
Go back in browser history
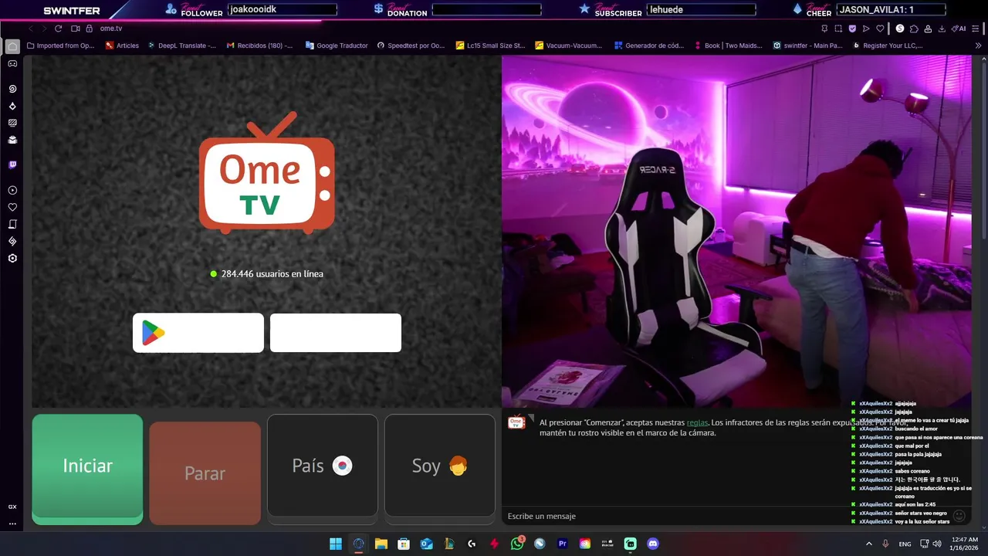(x=31, y=29)
